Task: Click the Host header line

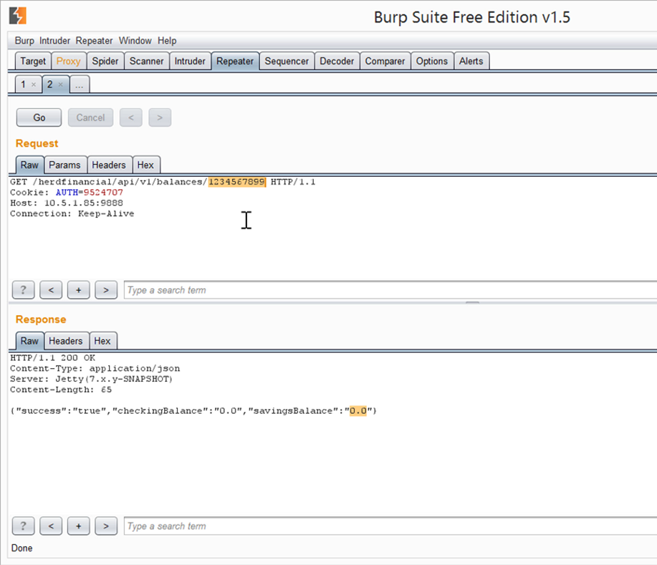Action: [67, 203]
